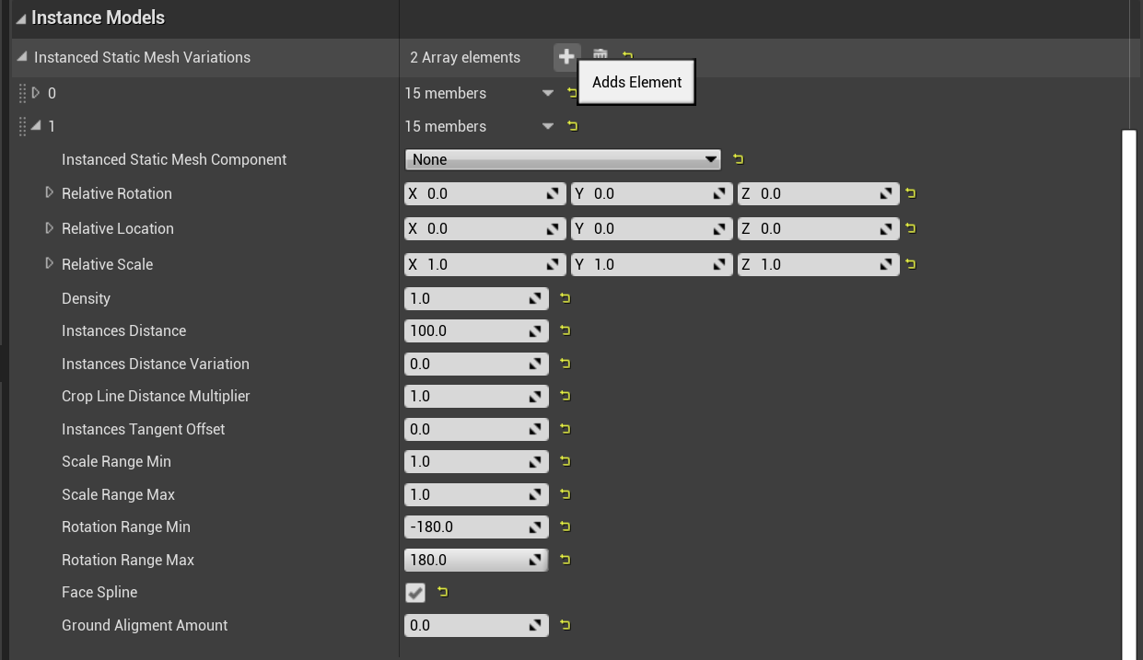Reset Rotation Range Min to default
Screen dimensions: 1143x660
click(x=566, y=527)
